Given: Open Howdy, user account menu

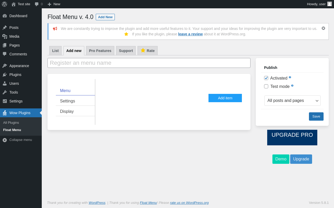Looking at the screenshot, I should tap(319, 4).
